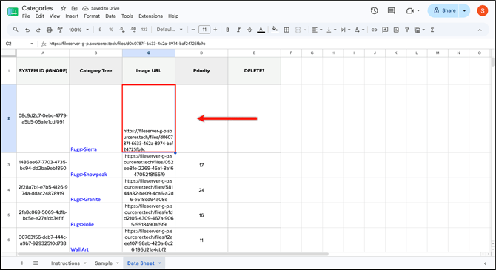Open the 123 number format menu
This screenshot has height=270, width=496.
(144, 30)
